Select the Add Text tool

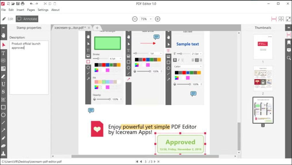3,53
